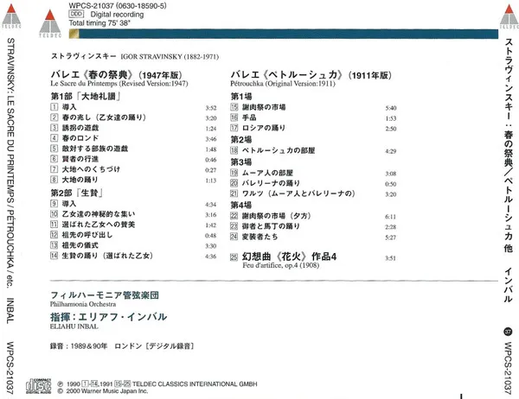This screenshot has height=399, width=519.
Task: Select track 14 生贄の踊り(選ばれた乙女)
Action: point(107,256)
